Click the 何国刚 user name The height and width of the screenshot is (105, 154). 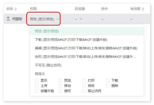(x=17, y=19)
